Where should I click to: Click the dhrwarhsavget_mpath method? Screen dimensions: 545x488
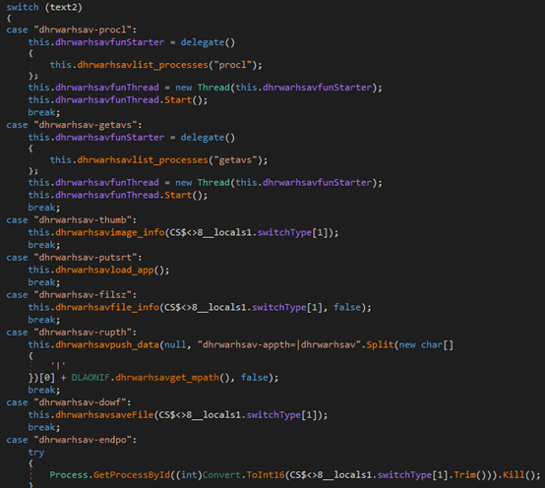[167, 378]
